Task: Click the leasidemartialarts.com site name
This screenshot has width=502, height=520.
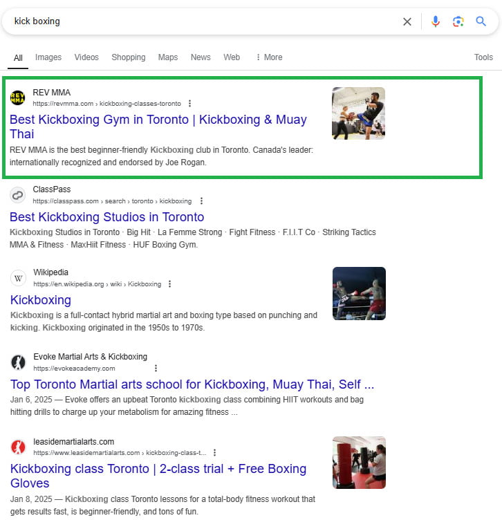Action: (73, 442)
